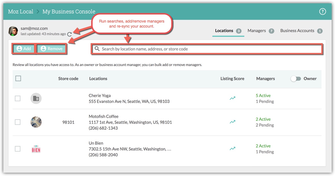Focus the location search field
This screenshot has height=176, width=335.
click(x=207, y=49)
